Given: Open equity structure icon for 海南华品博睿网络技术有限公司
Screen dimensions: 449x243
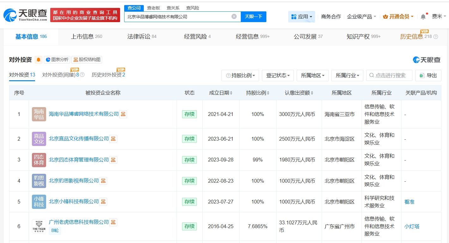Looking at the screenshot, I should tap(123, 114).
